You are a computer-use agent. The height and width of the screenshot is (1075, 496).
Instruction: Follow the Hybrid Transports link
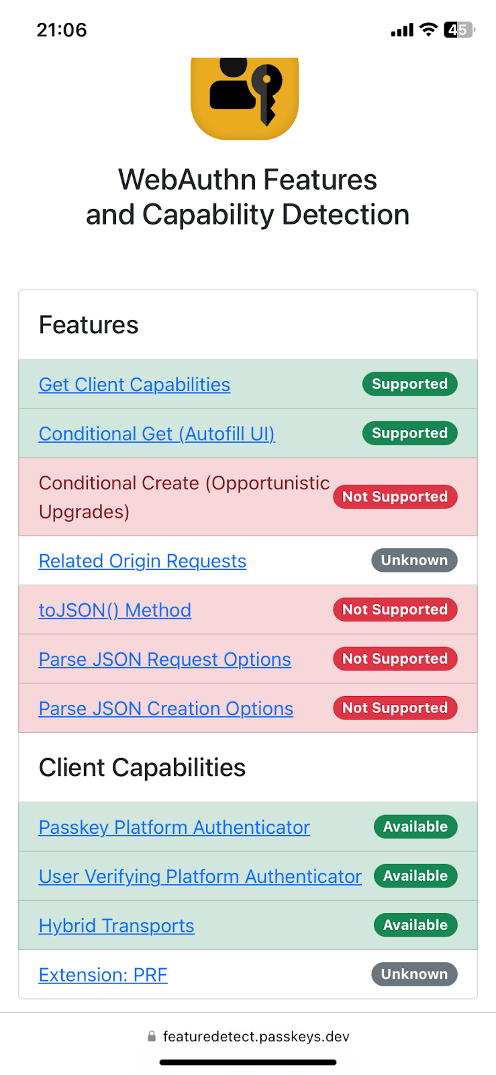[117, 925]
